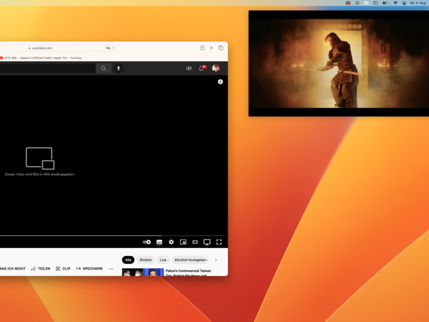This screenshot has height=322, width=429.
Task: Click the Wi-Fi icon in menu bar
Action: click(x=396, y=3)
